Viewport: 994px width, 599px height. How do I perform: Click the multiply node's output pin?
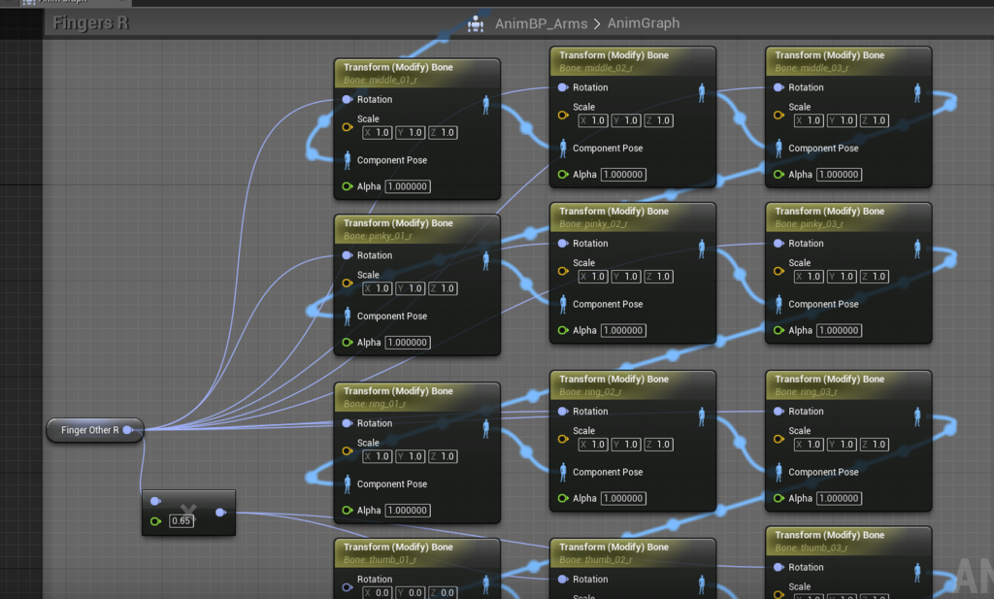click(x=220, y=513)
